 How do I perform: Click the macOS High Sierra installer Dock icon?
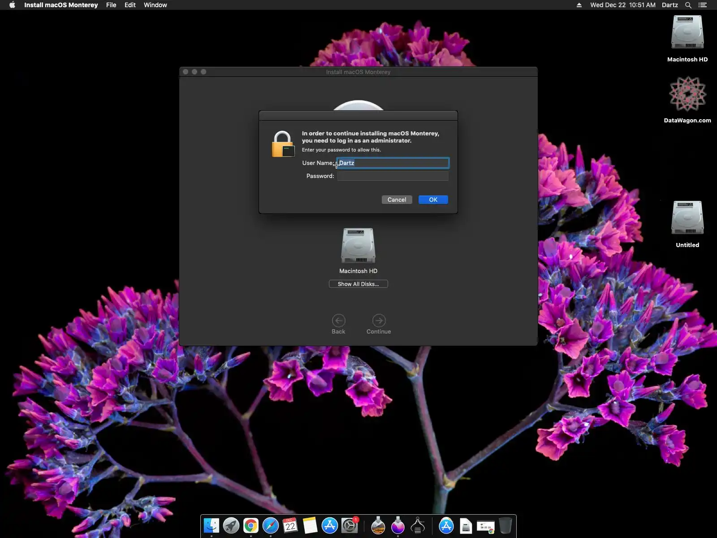pos(378,525)
